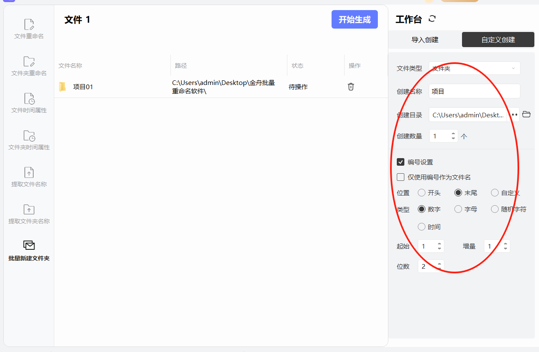Screen dimensions: 539x352
Task: Click the 项目01 file name
Action: point(83,87)
